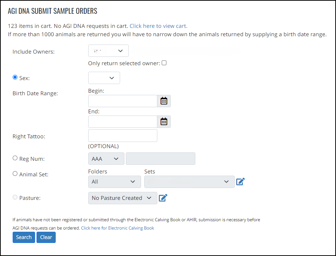
Task: Click the Reg Num number input field
Action: pos(161,159)
